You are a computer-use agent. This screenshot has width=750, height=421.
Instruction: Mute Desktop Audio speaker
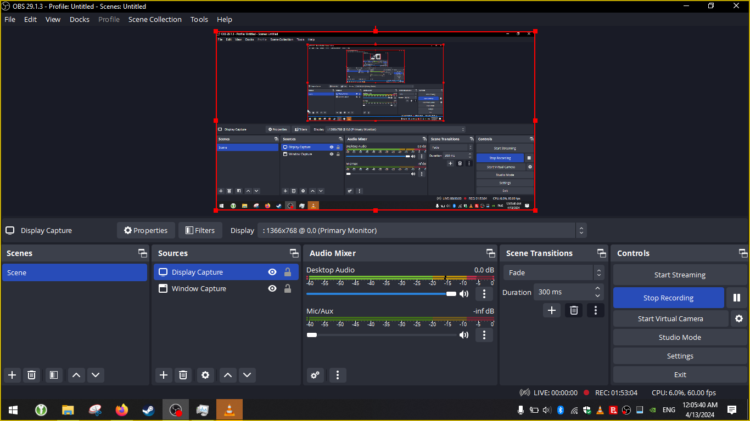(464, 294)
